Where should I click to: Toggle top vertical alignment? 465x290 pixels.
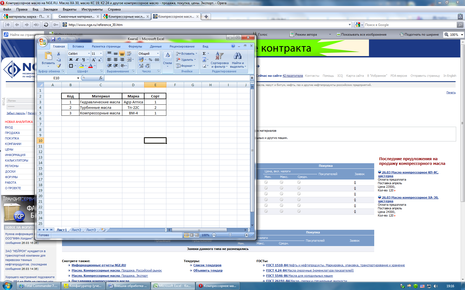pos(109,54)
